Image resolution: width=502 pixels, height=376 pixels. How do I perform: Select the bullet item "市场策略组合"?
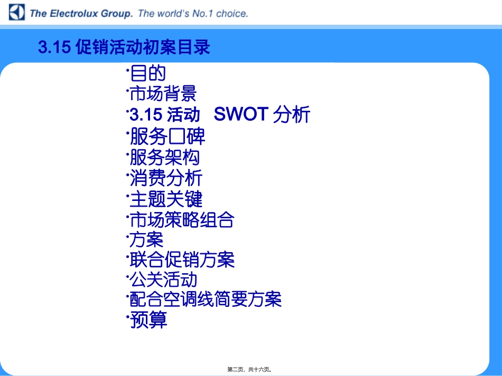[182, 220]
